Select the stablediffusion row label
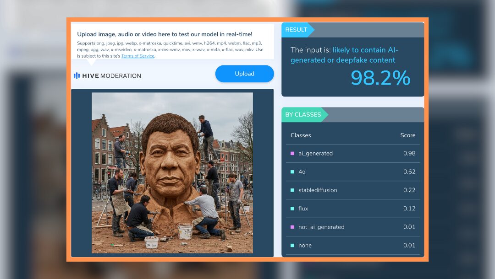The width and height of the screenshot is (495, 279). pos(318,190)
